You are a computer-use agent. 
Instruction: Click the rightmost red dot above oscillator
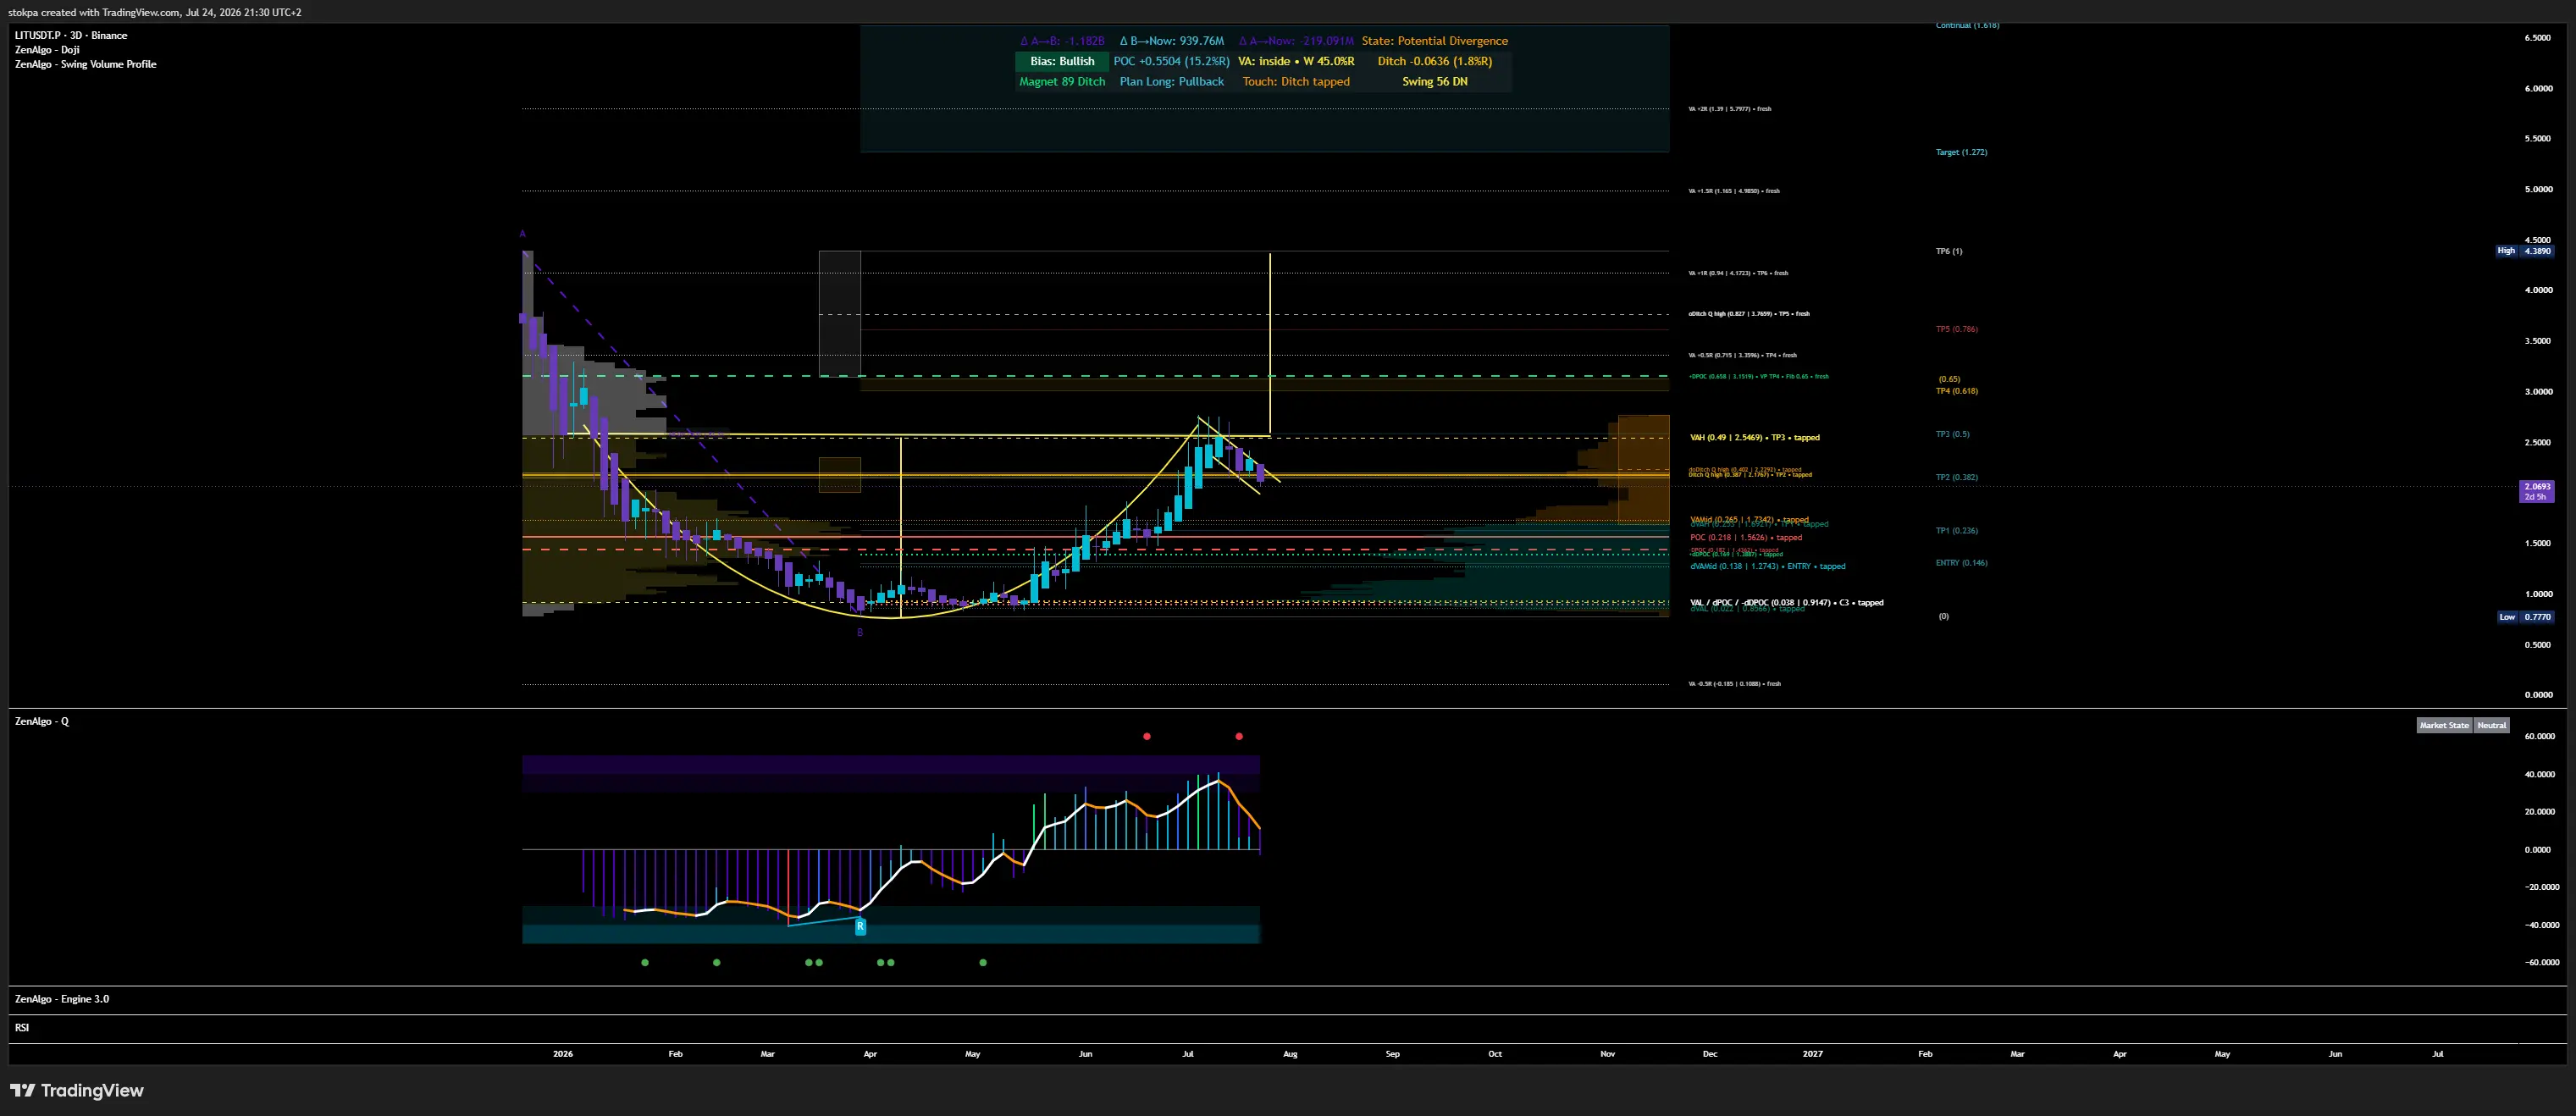point(1239,736)
